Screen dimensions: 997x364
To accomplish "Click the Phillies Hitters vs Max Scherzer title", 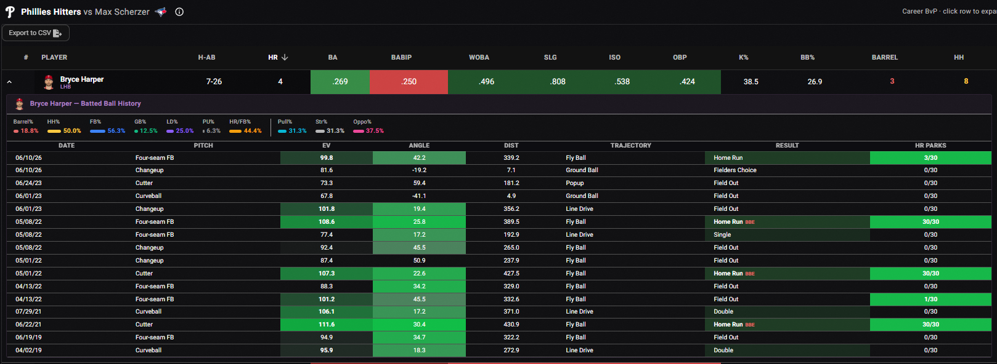I will click(85, 12).
